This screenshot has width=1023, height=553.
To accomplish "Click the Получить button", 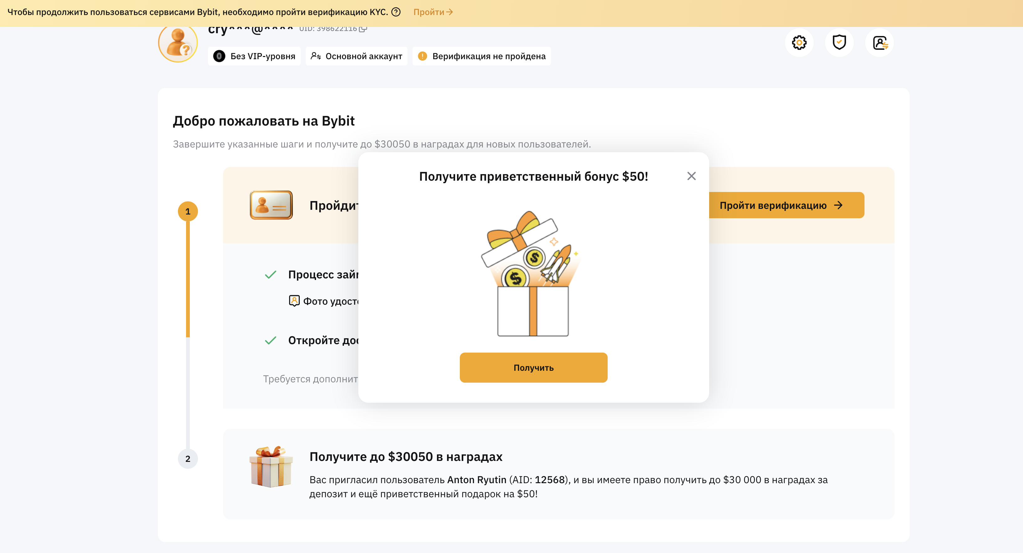I will [533, 368].
